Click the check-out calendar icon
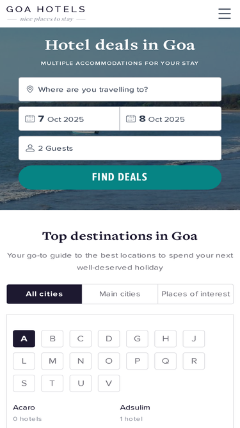 tap(131, 119)
